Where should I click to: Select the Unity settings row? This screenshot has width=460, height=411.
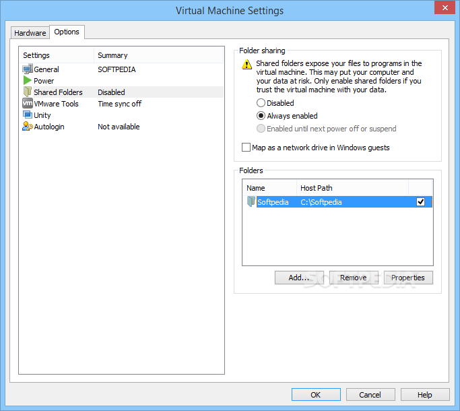pyautogui.click(x=121, y=115)
